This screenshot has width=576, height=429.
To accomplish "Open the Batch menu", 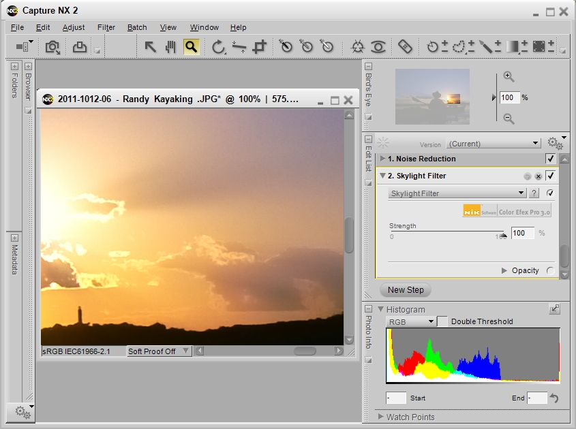I will pyautogui.click(x=136, y=27).
